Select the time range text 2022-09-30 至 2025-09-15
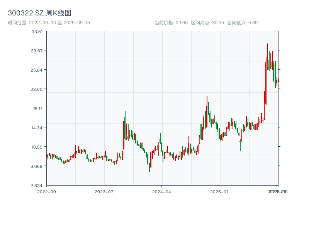The width and height of the screenshot is (309, 231). point(59,23)
